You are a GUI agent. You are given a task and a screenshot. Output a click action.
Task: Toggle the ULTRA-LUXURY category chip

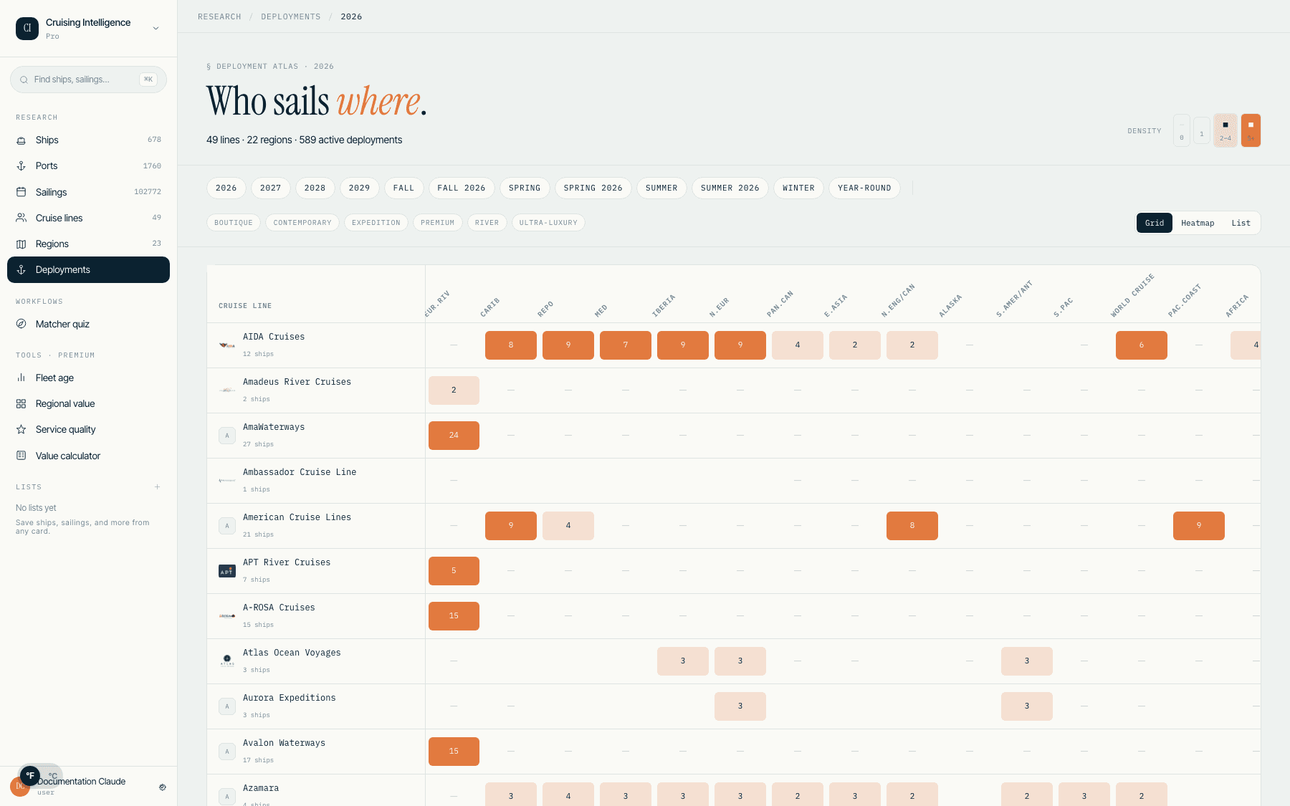pos(548,223)
